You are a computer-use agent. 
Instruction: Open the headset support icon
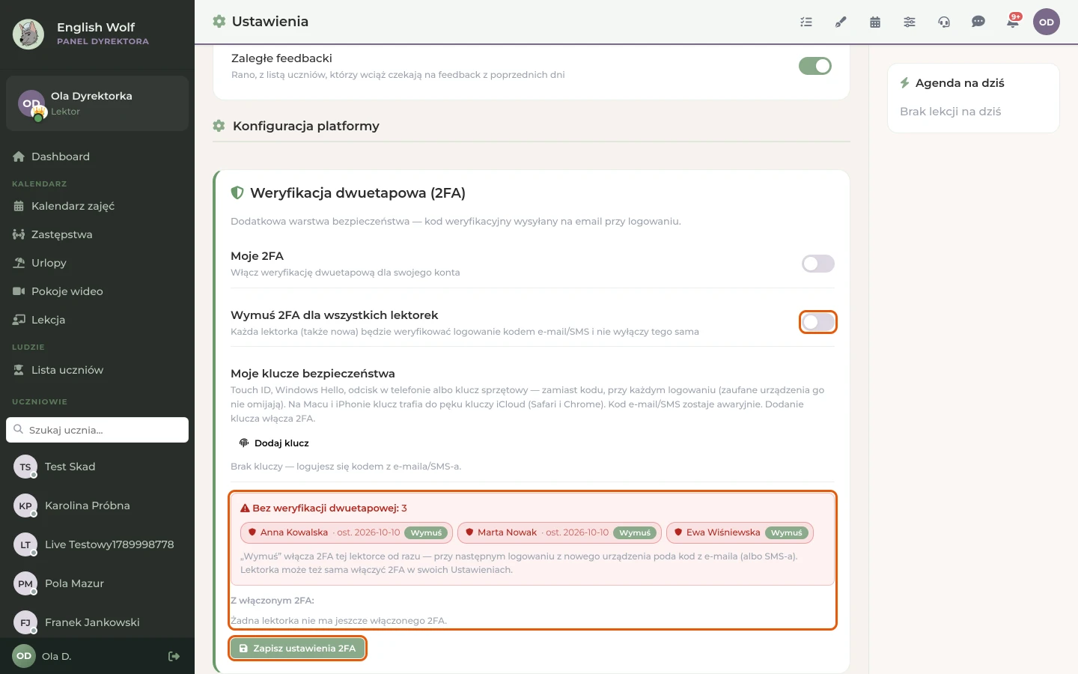[x=944, y=22]
